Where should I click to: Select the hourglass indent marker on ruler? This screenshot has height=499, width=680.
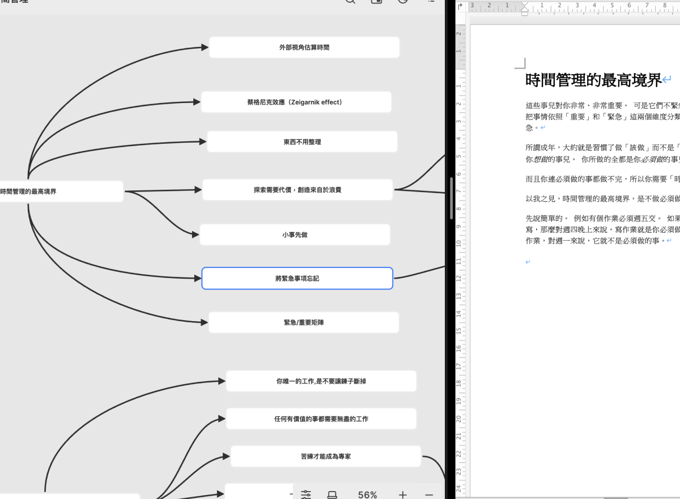tap(525, 7)
